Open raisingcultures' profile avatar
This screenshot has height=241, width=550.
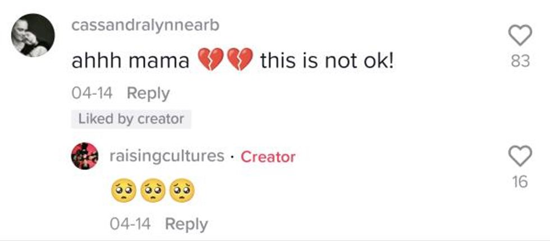[84, 157]
